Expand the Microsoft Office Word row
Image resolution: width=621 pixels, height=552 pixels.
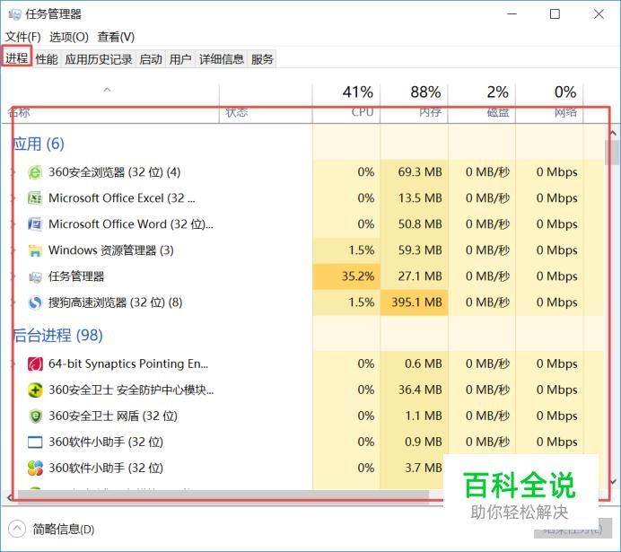[13, 224]
